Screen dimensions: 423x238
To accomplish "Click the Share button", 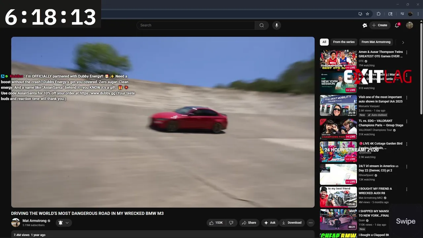I will pyautogui.click(x=249, y=223).
